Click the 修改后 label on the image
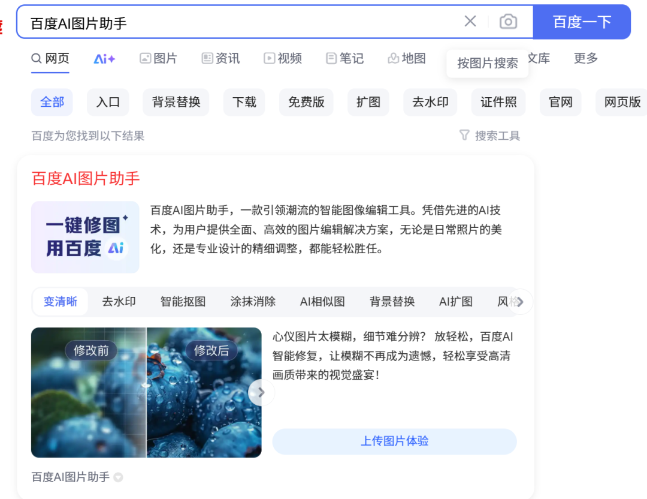647x499 pixels. click(211, 351)
